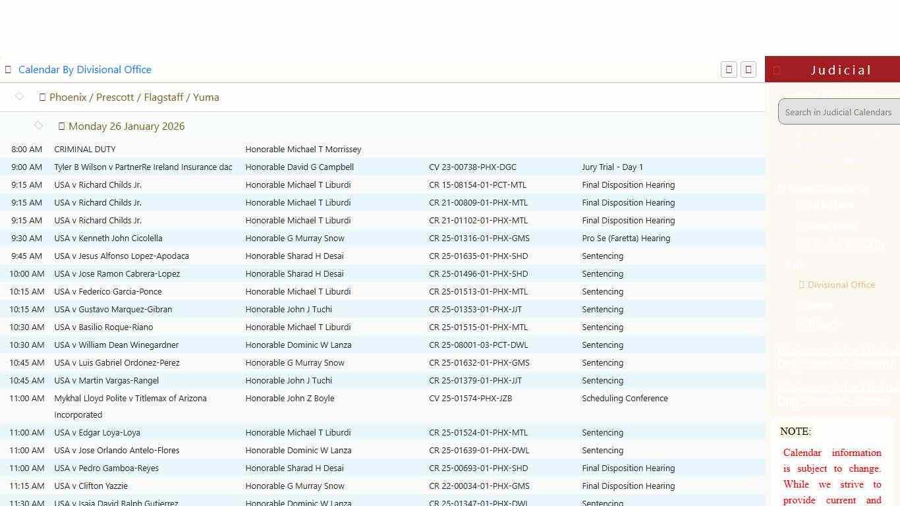Focus the Search in Judicial Calendars field
This screenshot has height=506, width=900.
[x=838, y=112]
